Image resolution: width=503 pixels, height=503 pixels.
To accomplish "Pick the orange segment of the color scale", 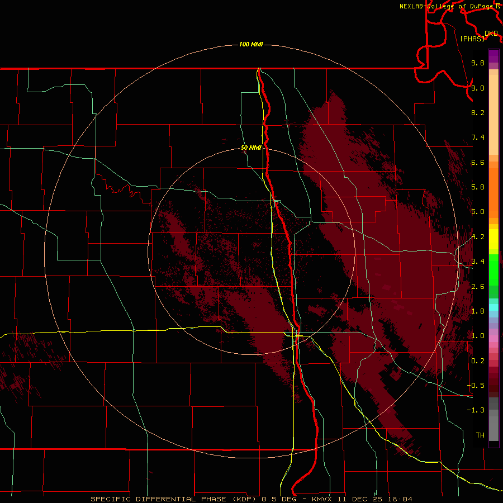I will point(493,193).
